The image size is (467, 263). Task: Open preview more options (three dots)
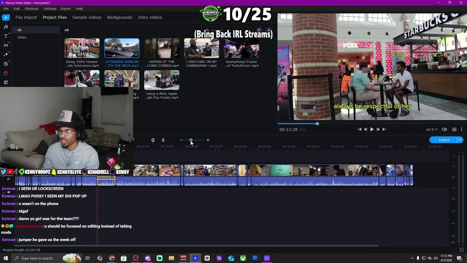point(462,129)
